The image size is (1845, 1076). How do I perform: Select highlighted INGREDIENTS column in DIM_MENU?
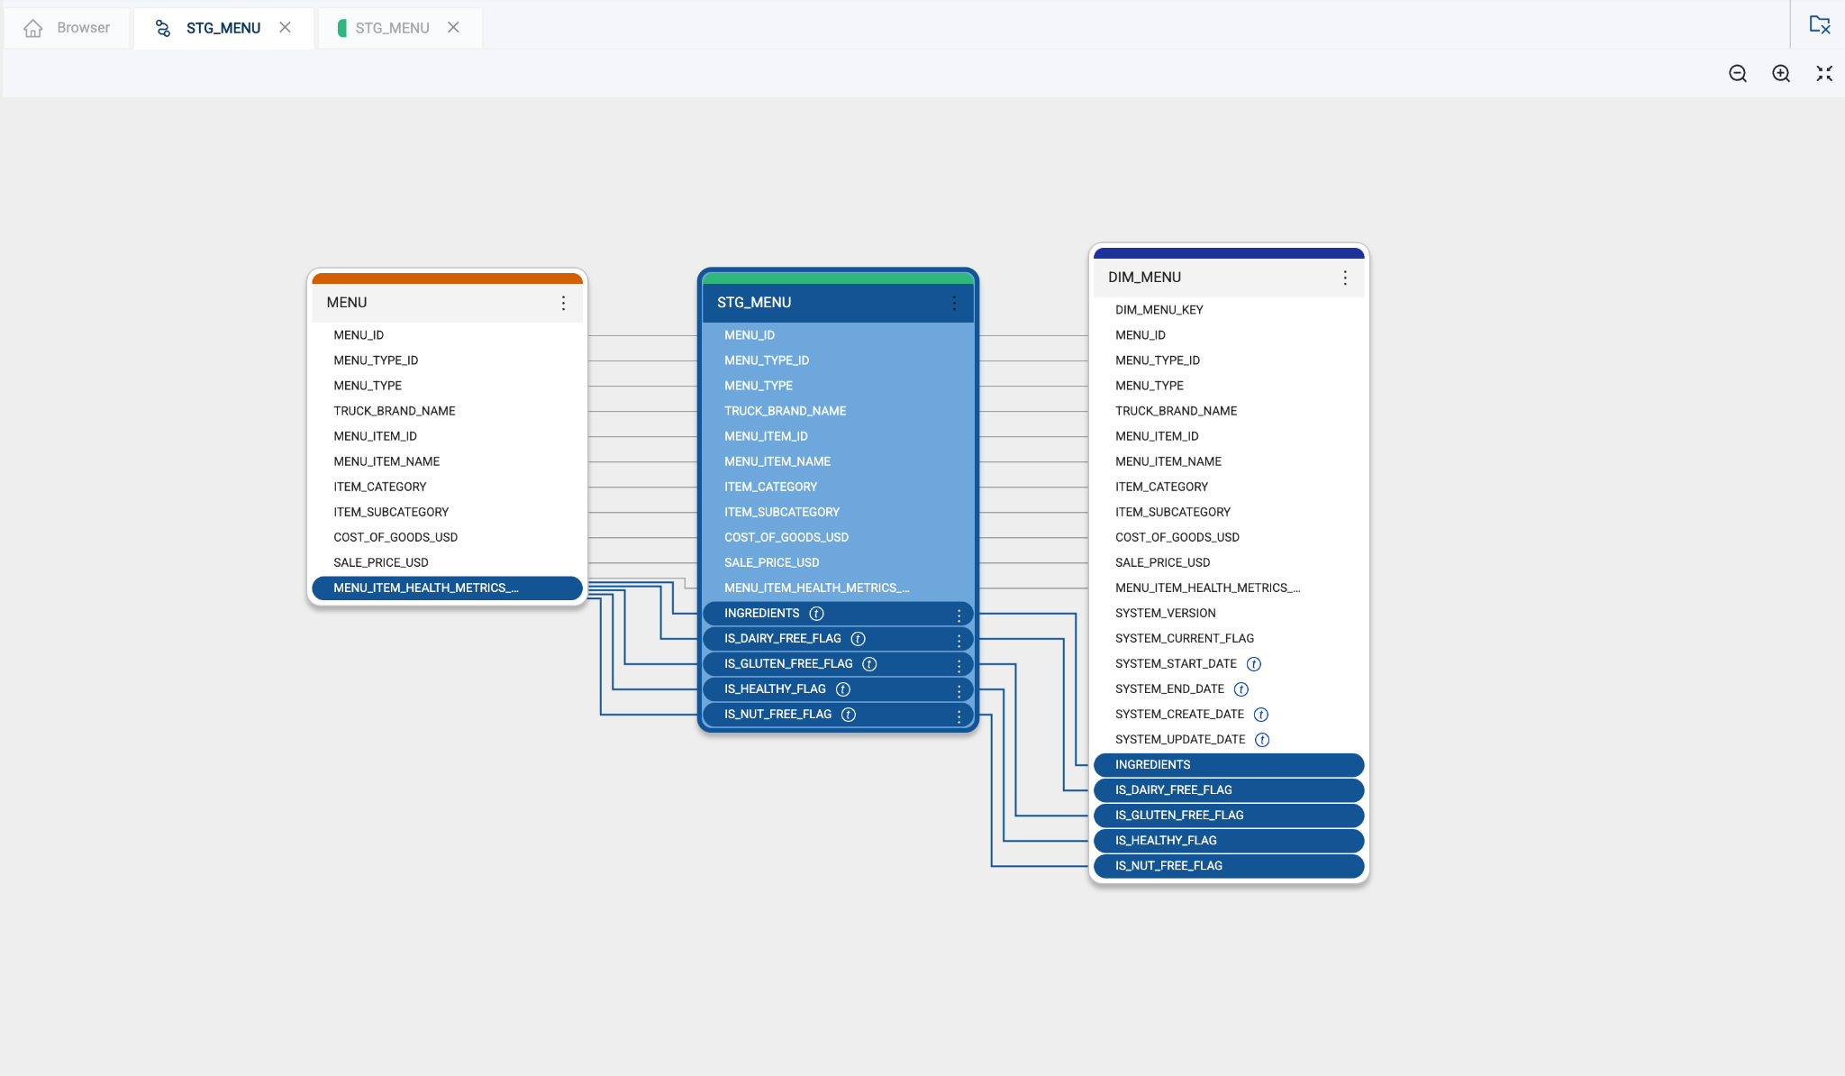(1229, 765)
